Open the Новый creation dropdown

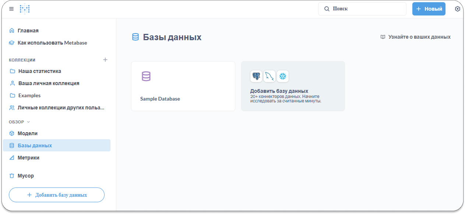click(429, 9)
